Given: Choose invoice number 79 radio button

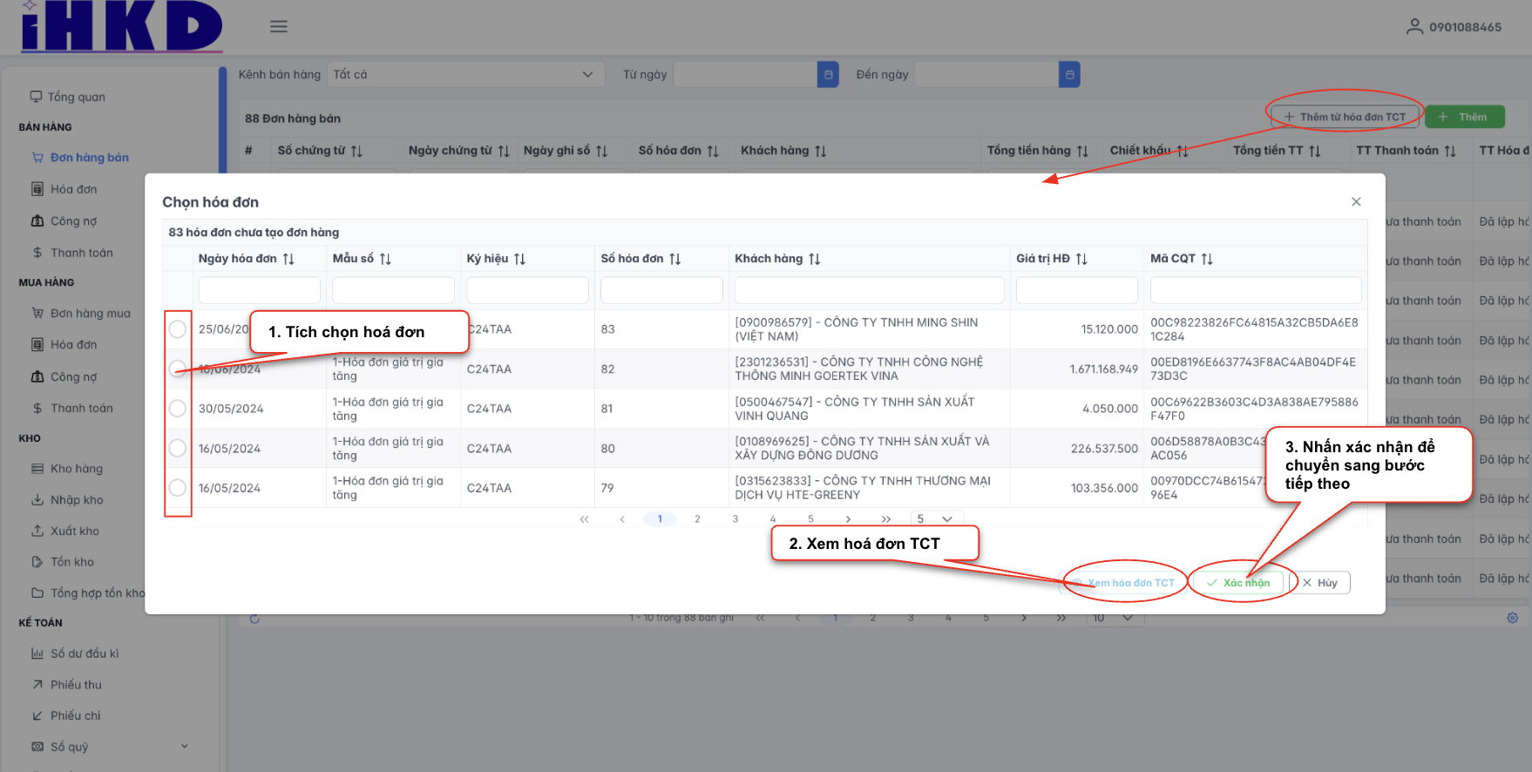Looking at the screenshot, I should click(178, 488).
